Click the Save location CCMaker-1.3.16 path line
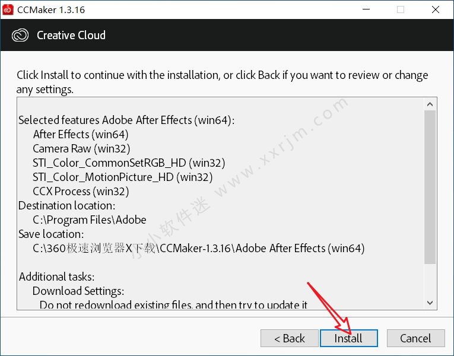 [x=199, y=249]
